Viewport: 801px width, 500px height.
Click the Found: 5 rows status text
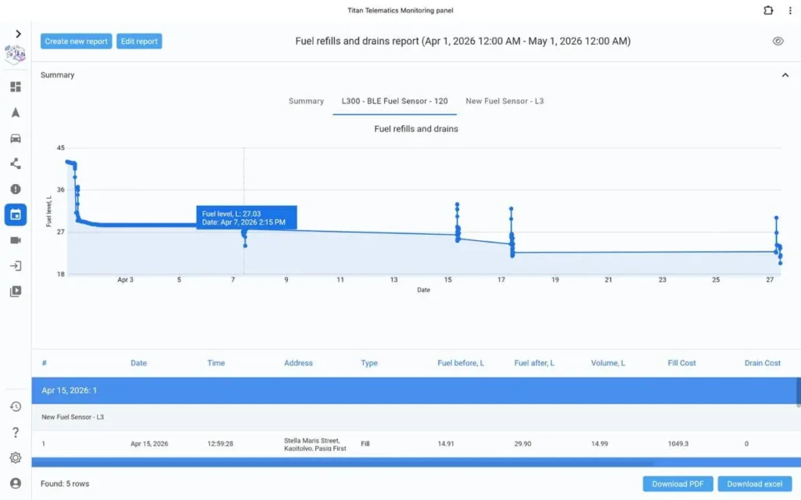(x=65, y=484)
